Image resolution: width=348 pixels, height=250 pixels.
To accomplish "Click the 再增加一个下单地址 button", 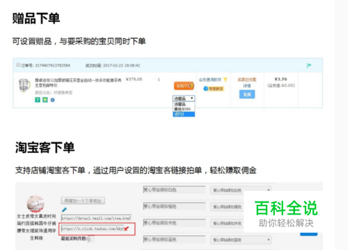I will coord(83,201).
